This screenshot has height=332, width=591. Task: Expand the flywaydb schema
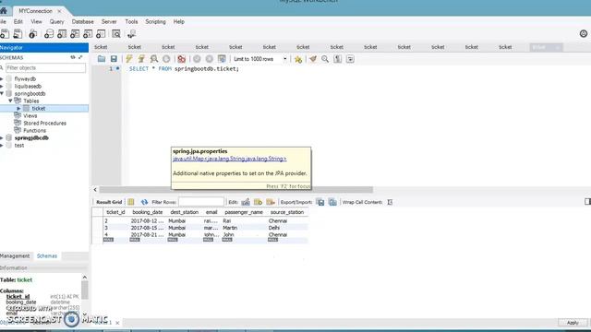[2, 78]
